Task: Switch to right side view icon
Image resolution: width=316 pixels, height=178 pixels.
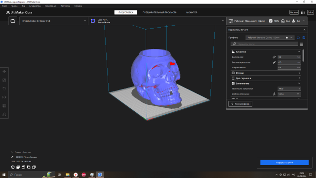Action: coord(34,167)
